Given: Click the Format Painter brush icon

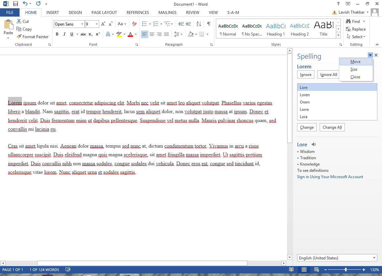Looking at the screenshot, I should click(19, 37).
